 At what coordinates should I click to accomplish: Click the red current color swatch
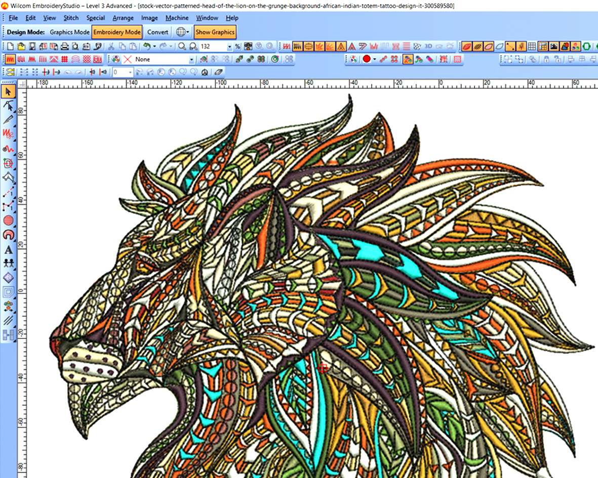(x=367, y=59)
